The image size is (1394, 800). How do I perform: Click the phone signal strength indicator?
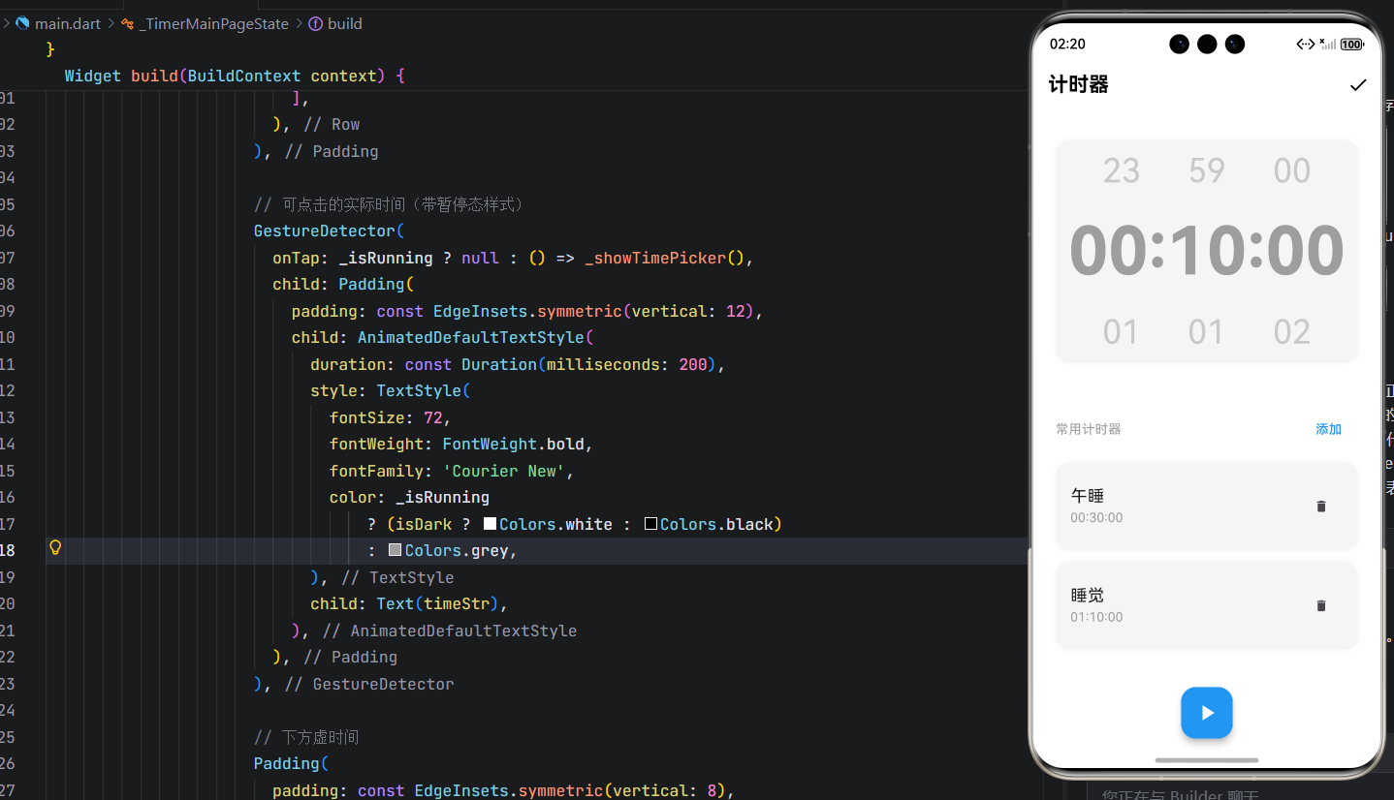pos(1329,45)
